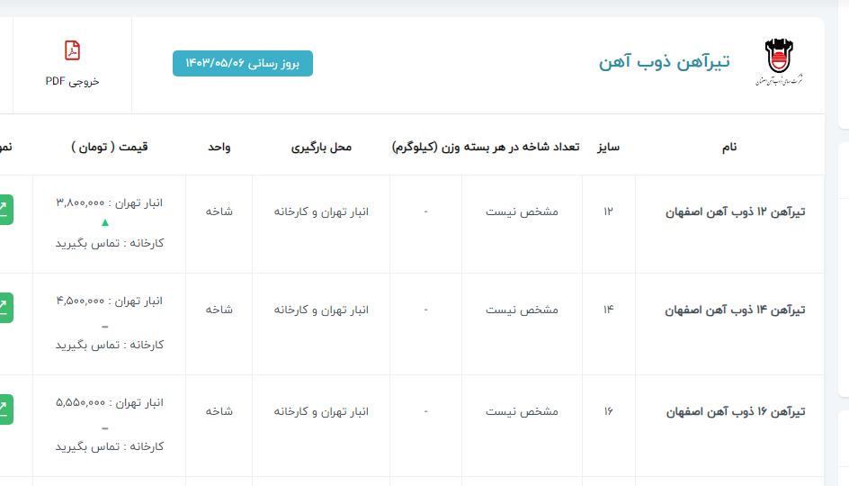
Task: Open the تیرآهن ۱۶ ذوب آهن اصفهان product link
Action: (735, 411)
